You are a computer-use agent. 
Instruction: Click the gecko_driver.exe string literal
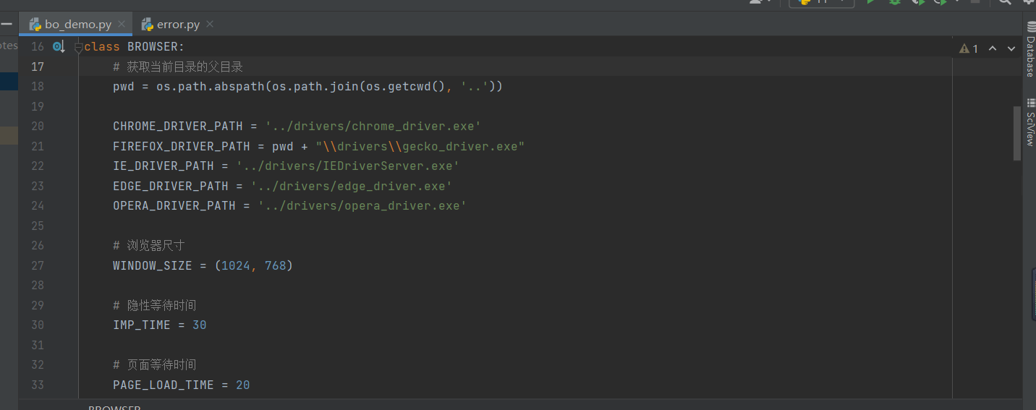coord(420,147)
